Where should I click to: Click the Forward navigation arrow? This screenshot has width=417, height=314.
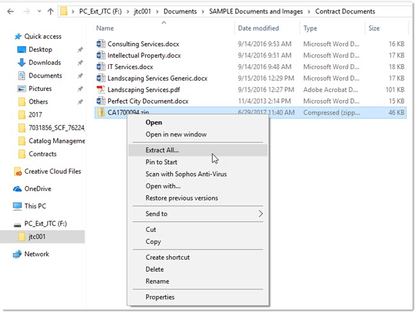(26, 12)
